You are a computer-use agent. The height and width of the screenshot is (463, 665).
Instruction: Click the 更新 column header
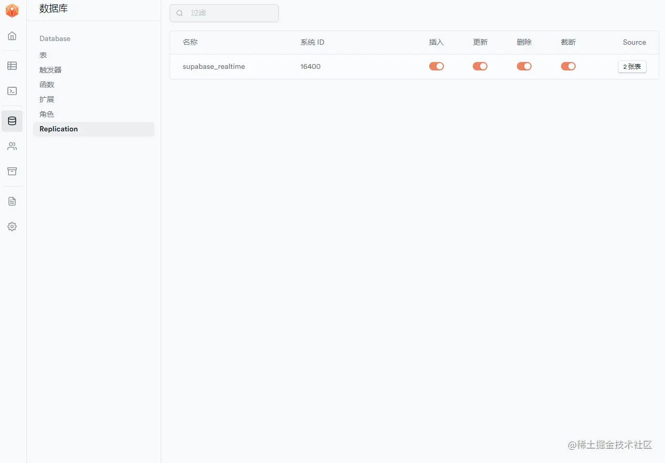[481, 42]
